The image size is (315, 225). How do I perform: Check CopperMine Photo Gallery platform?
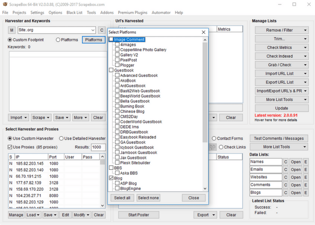point(117,49)
